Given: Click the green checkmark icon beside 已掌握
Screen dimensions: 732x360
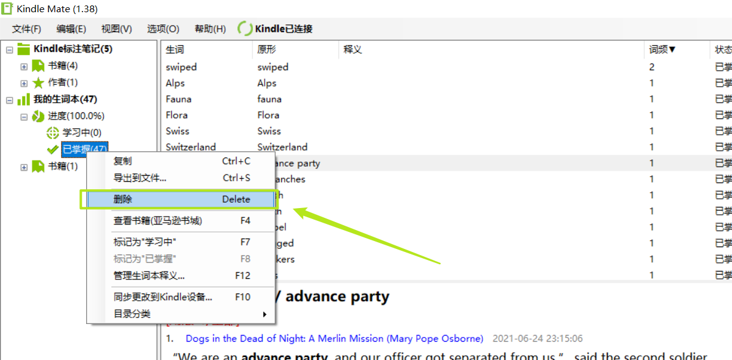Looking at the screenshot, I should click(53, 149).
